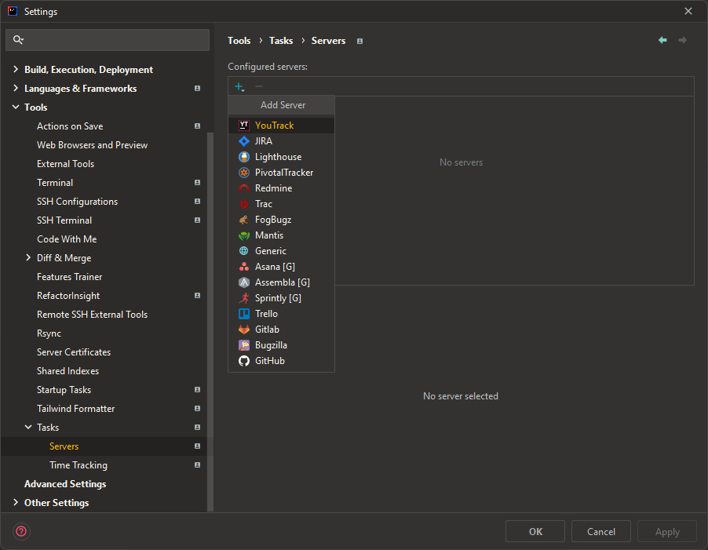Click the settings tree vertical scrollbar
This screenshot has height=550, width=708.
pos(210,322)
